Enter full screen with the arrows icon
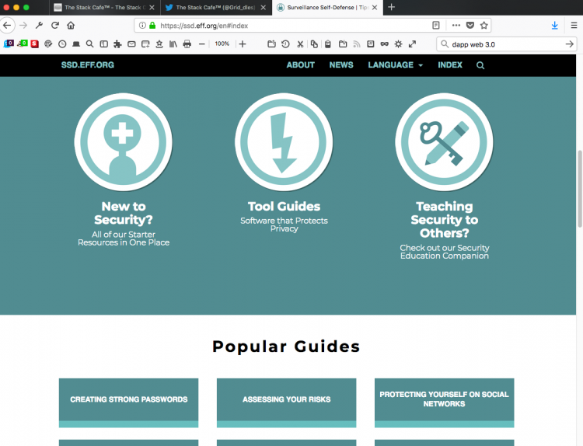Screen dimensions: 583x446 tap(412, 44)
